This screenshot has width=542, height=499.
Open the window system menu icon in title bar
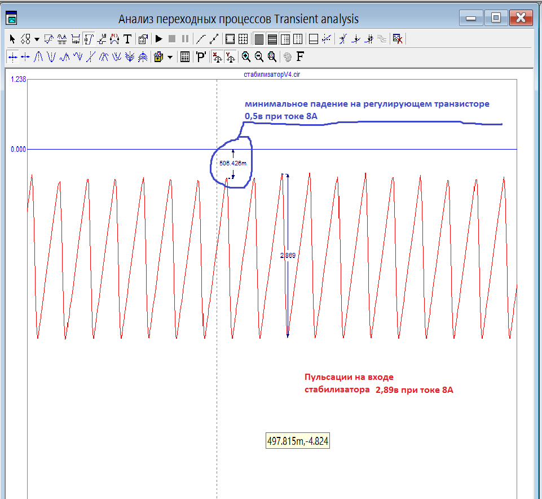click(12, 19)
